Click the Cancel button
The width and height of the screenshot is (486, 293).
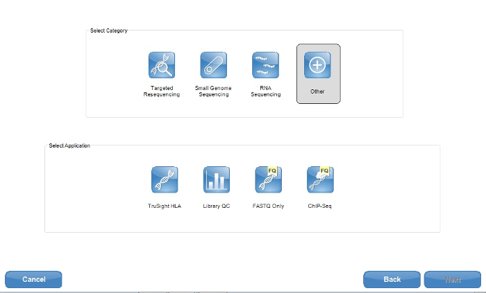tap(33, 279)
